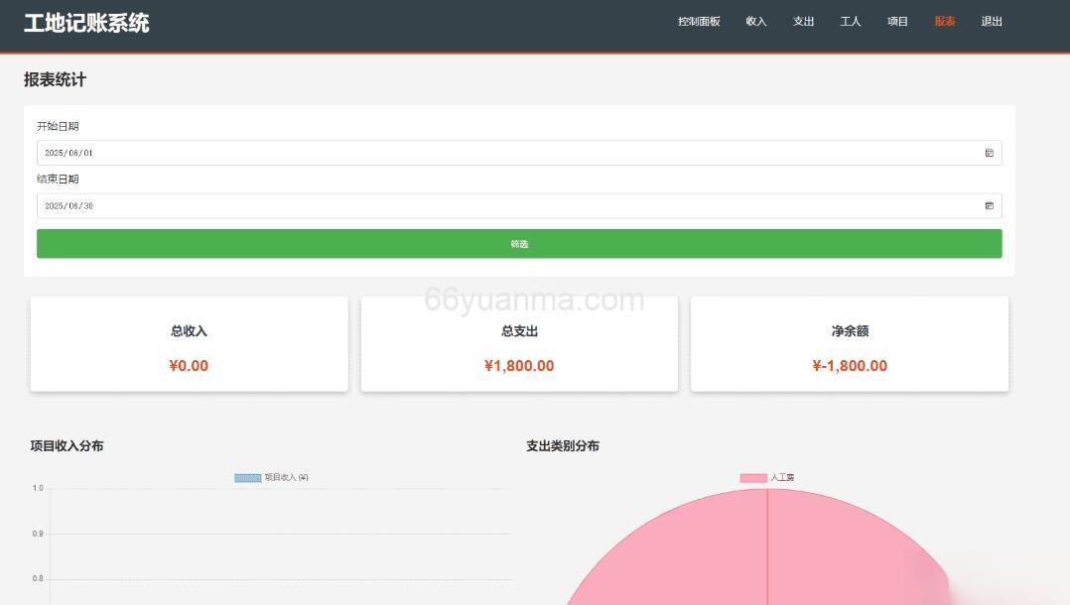Image resolution: width=1070 pixels, height=605 pixels.
Task: Open the 控制面板 page
Action: click(698, 20)
